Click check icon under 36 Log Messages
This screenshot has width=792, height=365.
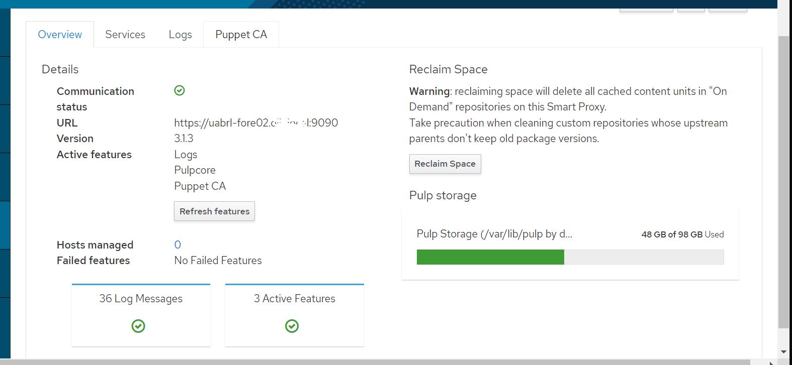pyautogui.click(x=138, y=326)
